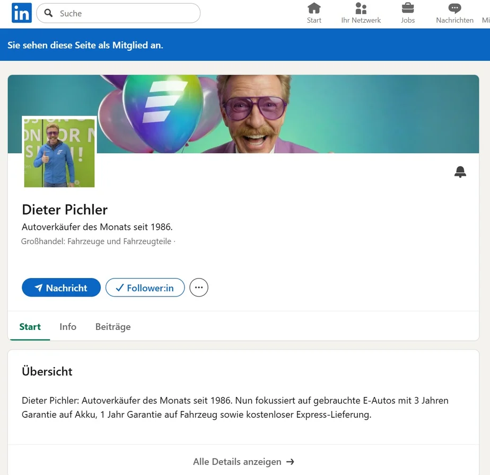Click the Suche search input field
The width and height of the screenshot is (490, 475).
click(118, 13)
